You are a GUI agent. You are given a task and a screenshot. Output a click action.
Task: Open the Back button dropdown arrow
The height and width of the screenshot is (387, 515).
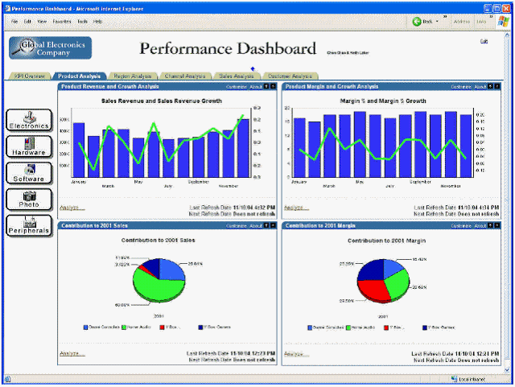coord(437,22)
